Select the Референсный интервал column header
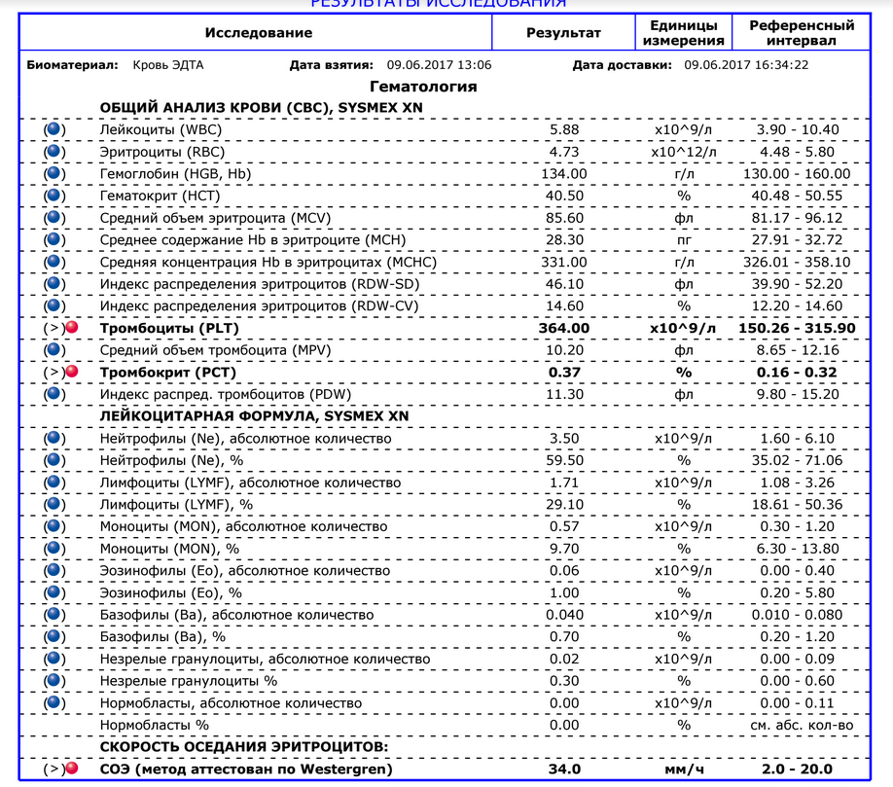The height and width of the screenshot is (787, 893). coord(803,33)
